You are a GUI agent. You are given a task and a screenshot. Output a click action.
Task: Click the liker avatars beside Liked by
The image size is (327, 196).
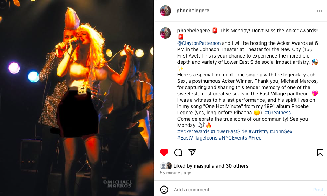pos(166,166)
